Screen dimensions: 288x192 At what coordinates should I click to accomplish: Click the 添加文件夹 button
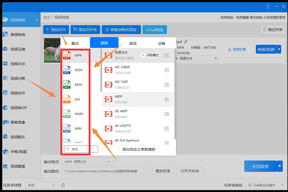85,30
